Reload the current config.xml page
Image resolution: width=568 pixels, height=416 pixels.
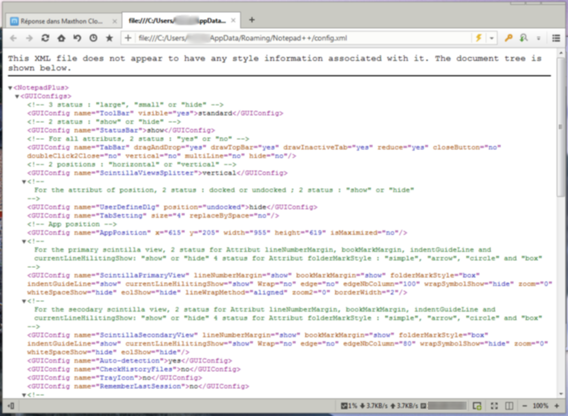[45, 38]
